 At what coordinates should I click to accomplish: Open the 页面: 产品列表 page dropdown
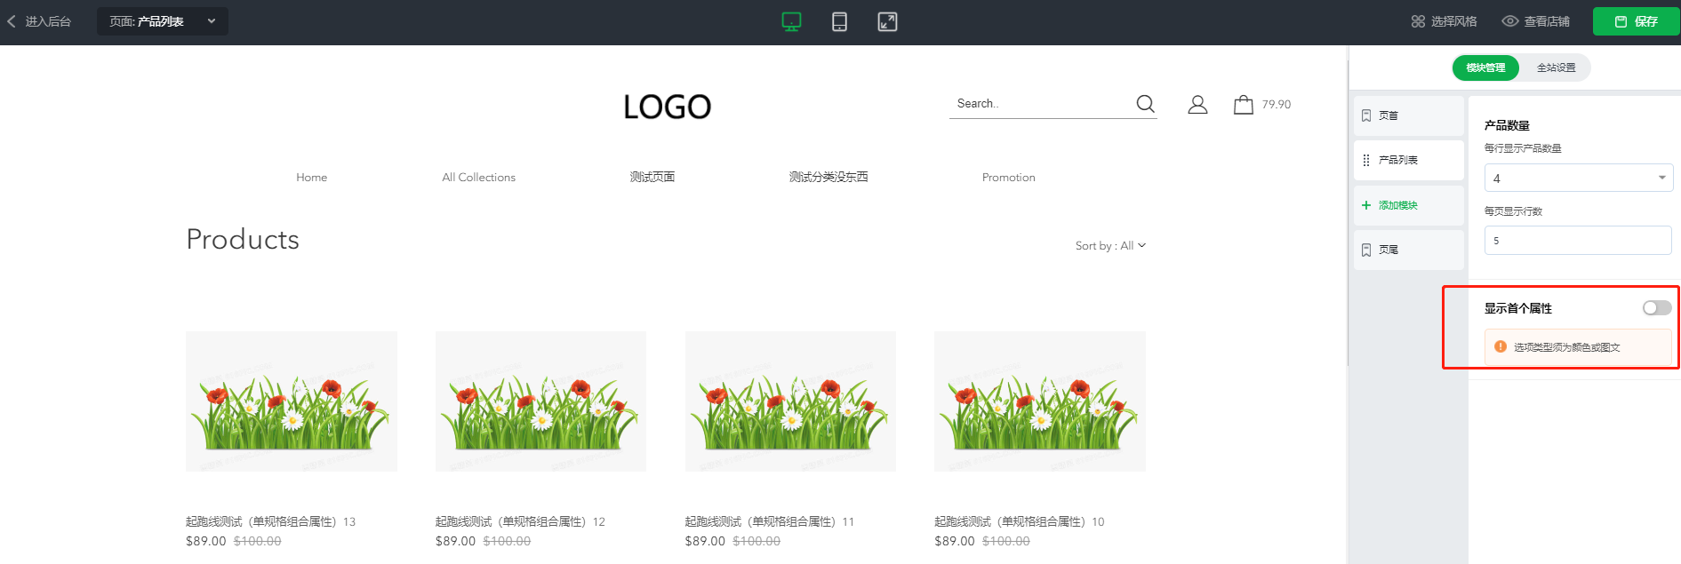tap(162, 21)
